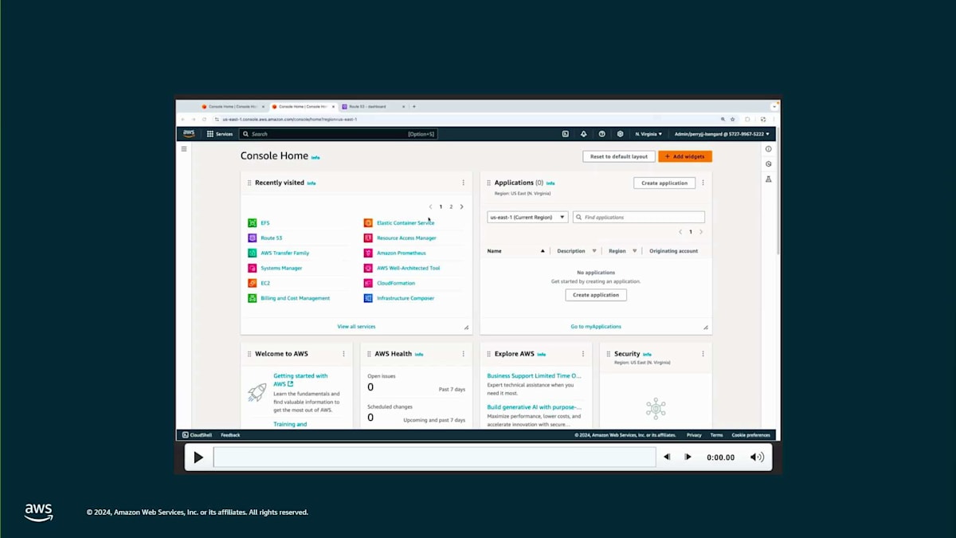Switch to first Console Home browser tab
The image size is (956, 538).
pos(233,106)
